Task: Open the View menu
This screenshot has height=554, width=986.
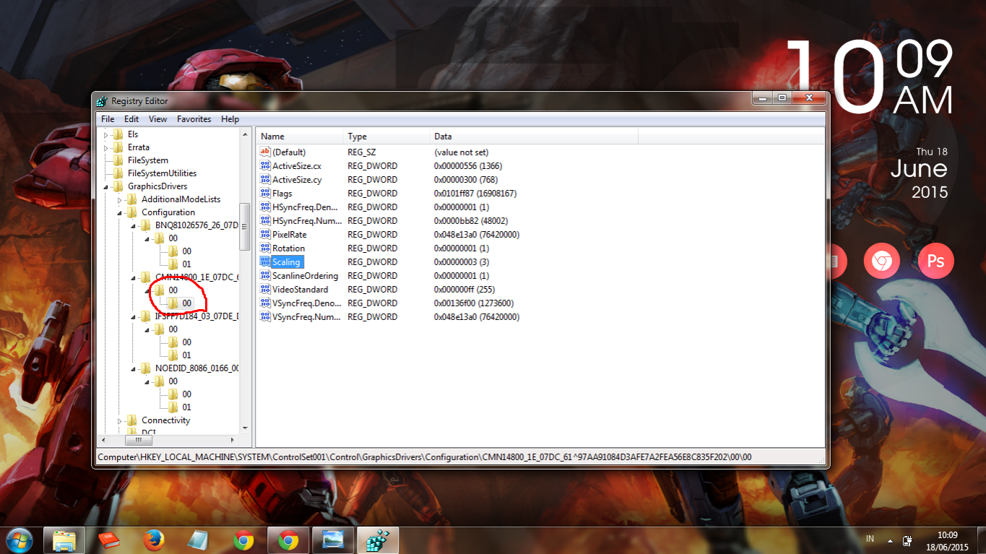Action: point(157,119)
